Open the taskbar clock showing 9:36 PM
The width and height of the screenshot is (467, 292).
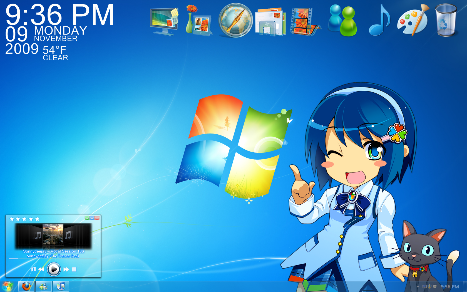(450, 287)
